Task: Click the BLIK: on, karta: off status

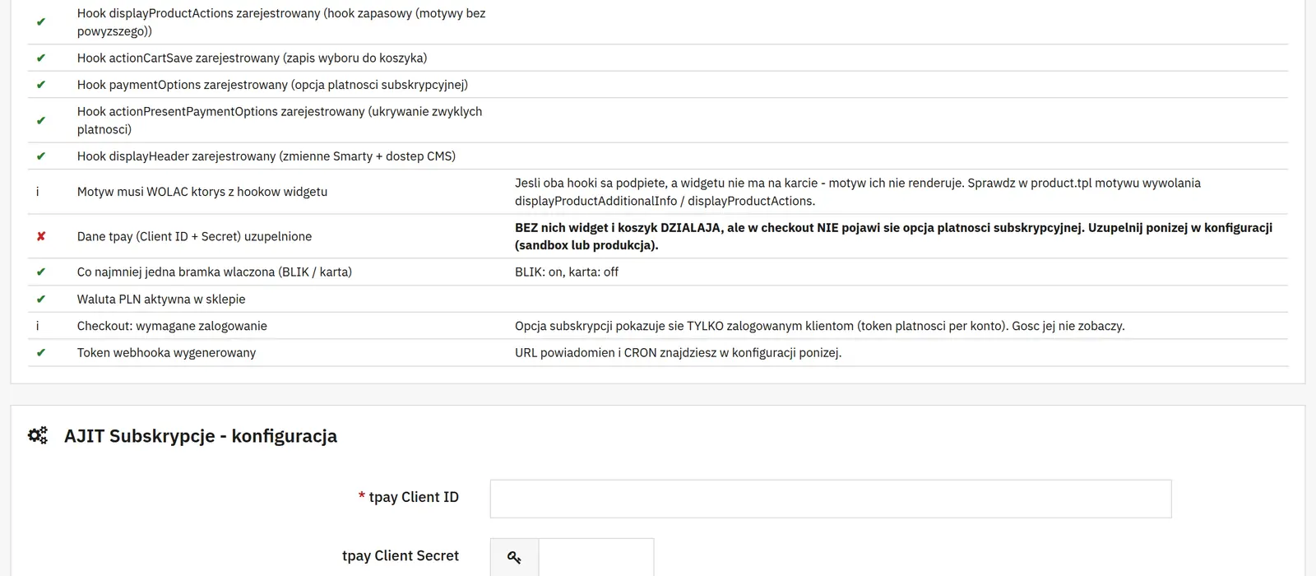Action: pos(567,272)
